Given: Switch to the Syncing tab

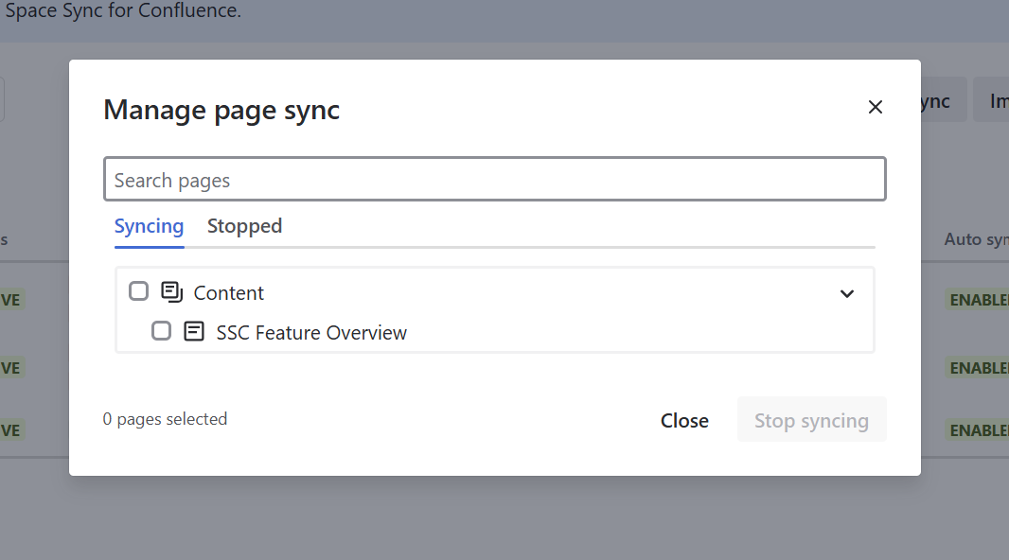Looking at the screenshot, I should point(149,226).
